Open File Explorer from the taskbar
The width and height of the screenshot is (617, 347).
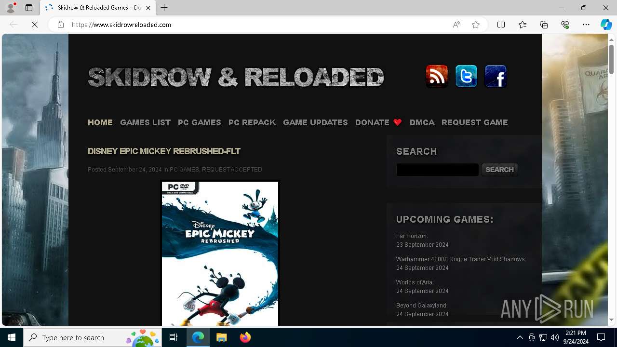pos(221,337)
